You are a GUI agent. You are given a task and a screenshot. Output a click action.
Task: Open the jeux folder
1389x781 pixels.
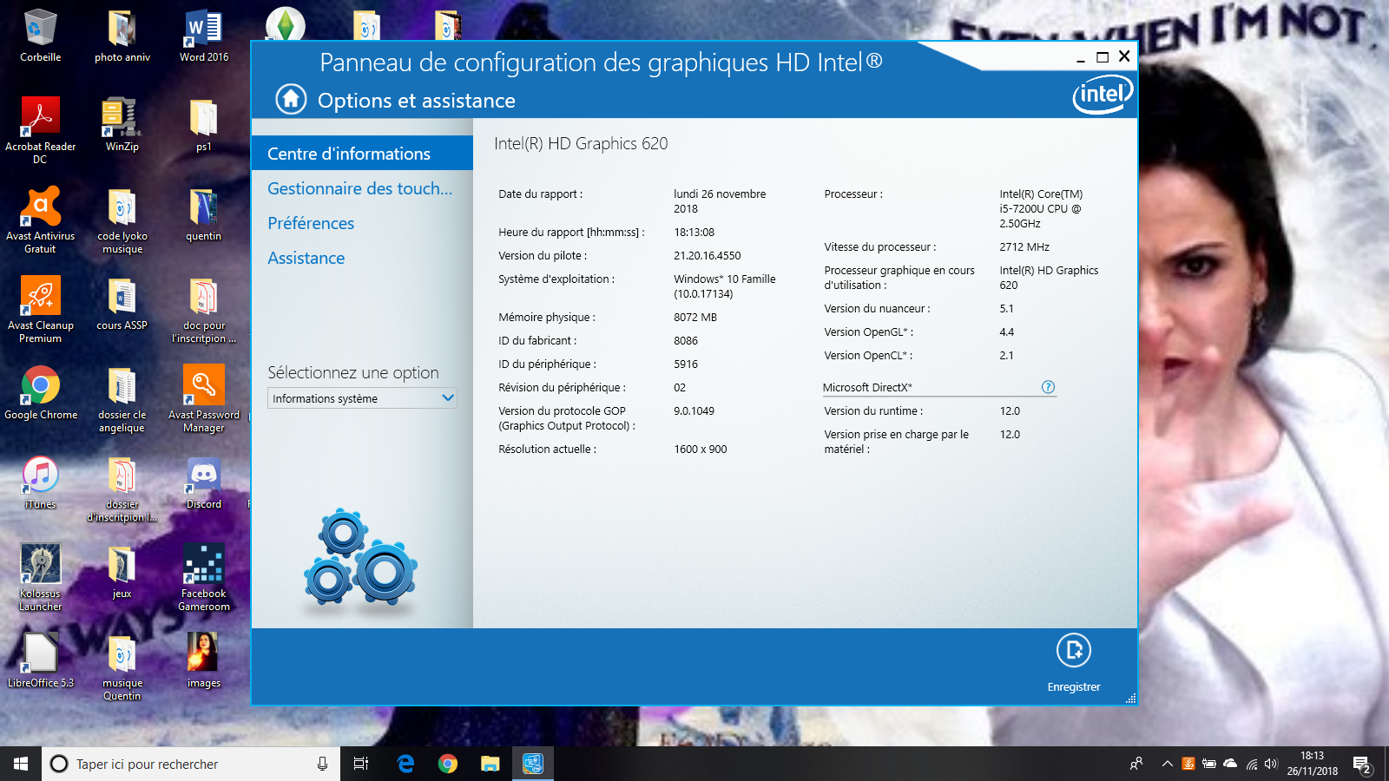[122, 573]
